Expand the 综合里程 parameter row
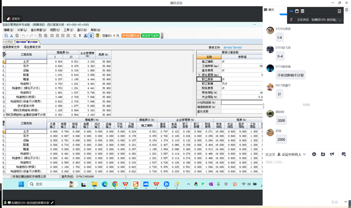Screen dimensions: 351x208 [199, 75]
